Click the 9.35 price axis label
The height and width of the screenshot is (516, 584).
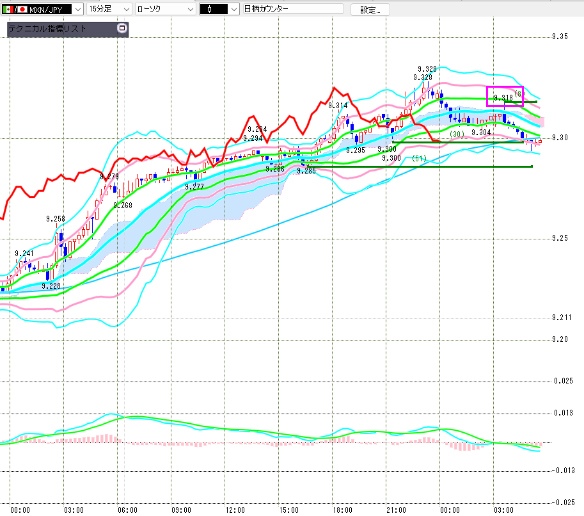click(x=560, y=36)
